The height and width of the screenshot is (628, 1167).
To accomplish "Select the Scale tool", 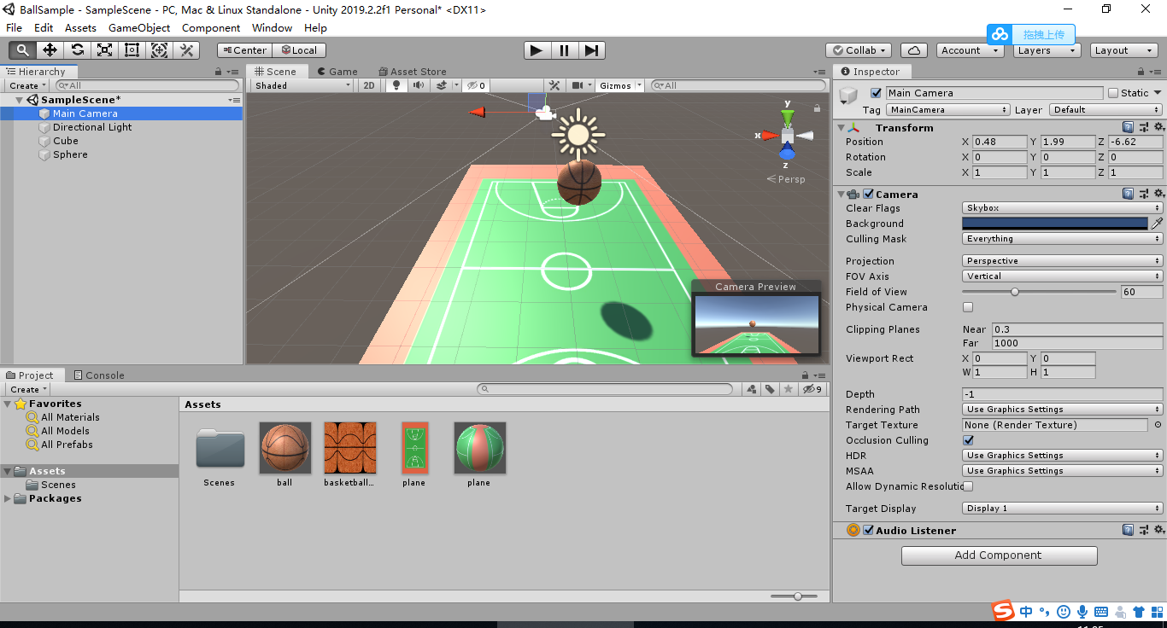I will 104,49.
